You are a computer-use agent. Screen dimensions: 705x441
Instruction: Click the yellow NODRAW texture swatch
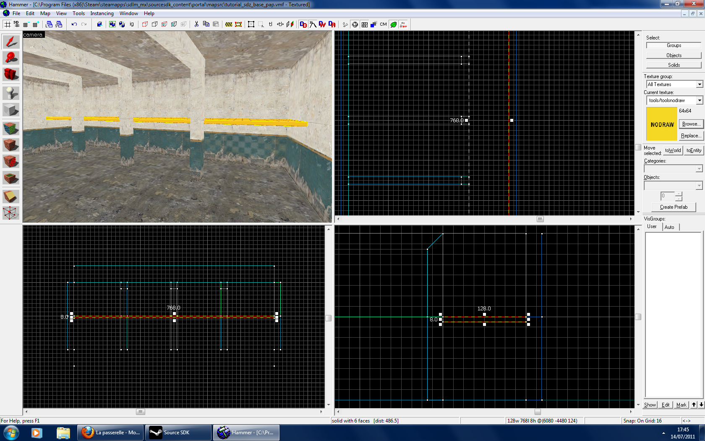tap(662, 124)
